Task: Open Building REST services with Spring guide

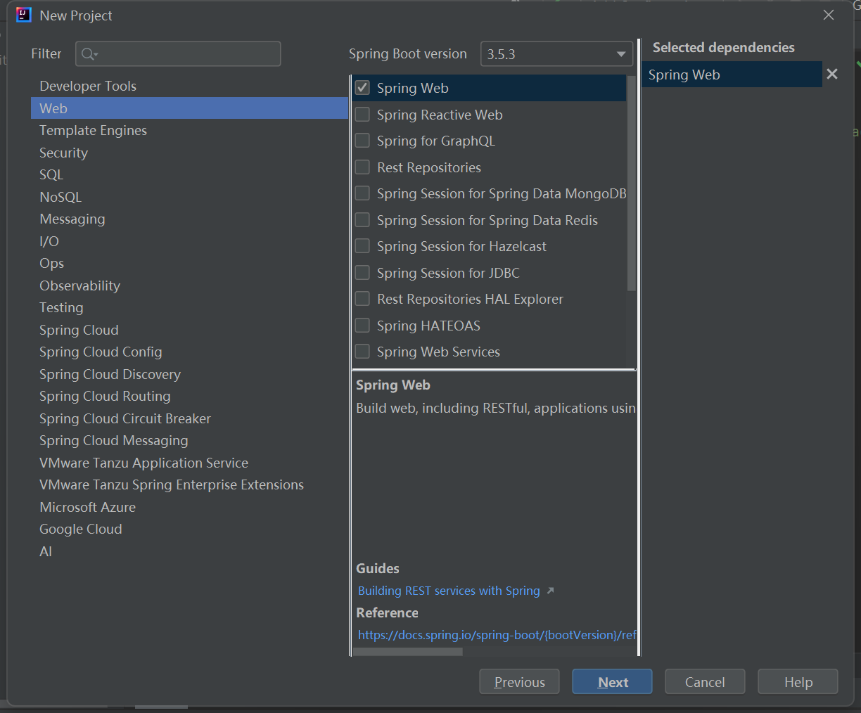Action: (449, 591)
